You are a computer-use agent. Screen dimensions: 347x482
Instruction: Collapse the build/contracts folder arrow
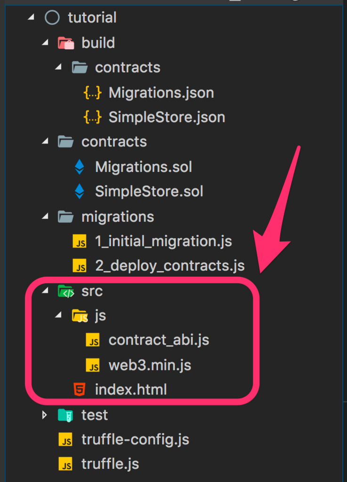coord(58,67)
